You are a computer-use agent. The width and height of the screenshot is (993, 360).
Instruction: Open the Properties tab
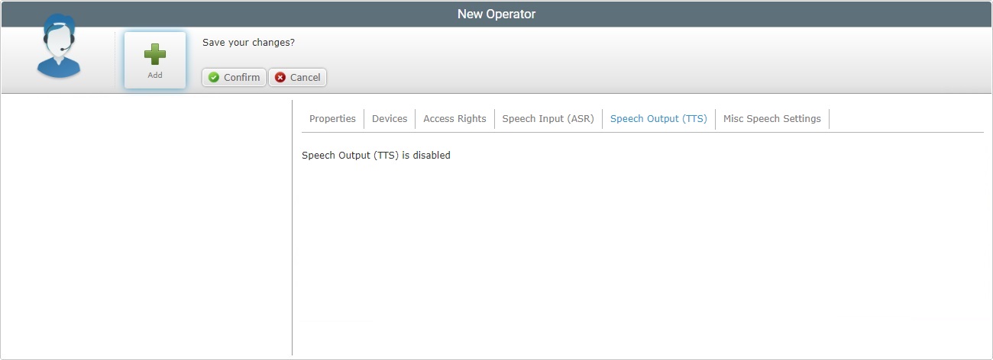332,119
